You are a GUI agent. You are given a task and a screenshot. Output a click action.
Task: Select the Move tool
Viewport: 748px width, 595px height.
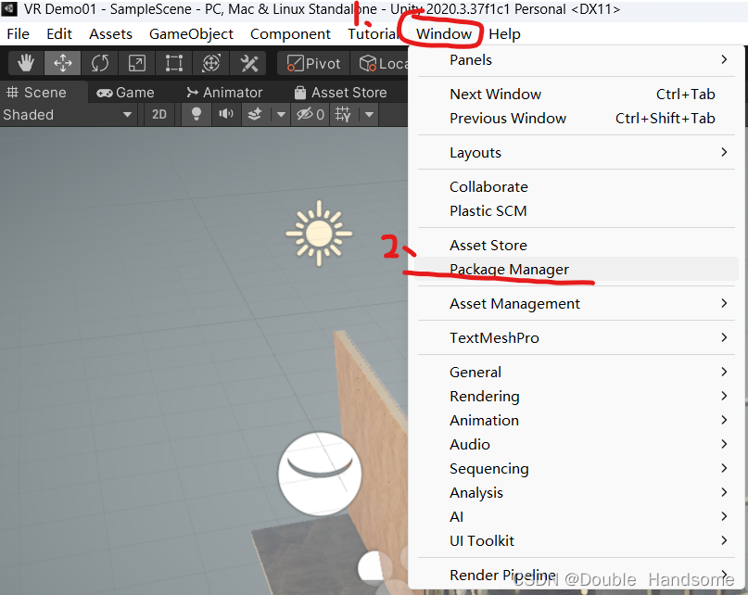tap(62, 63)
